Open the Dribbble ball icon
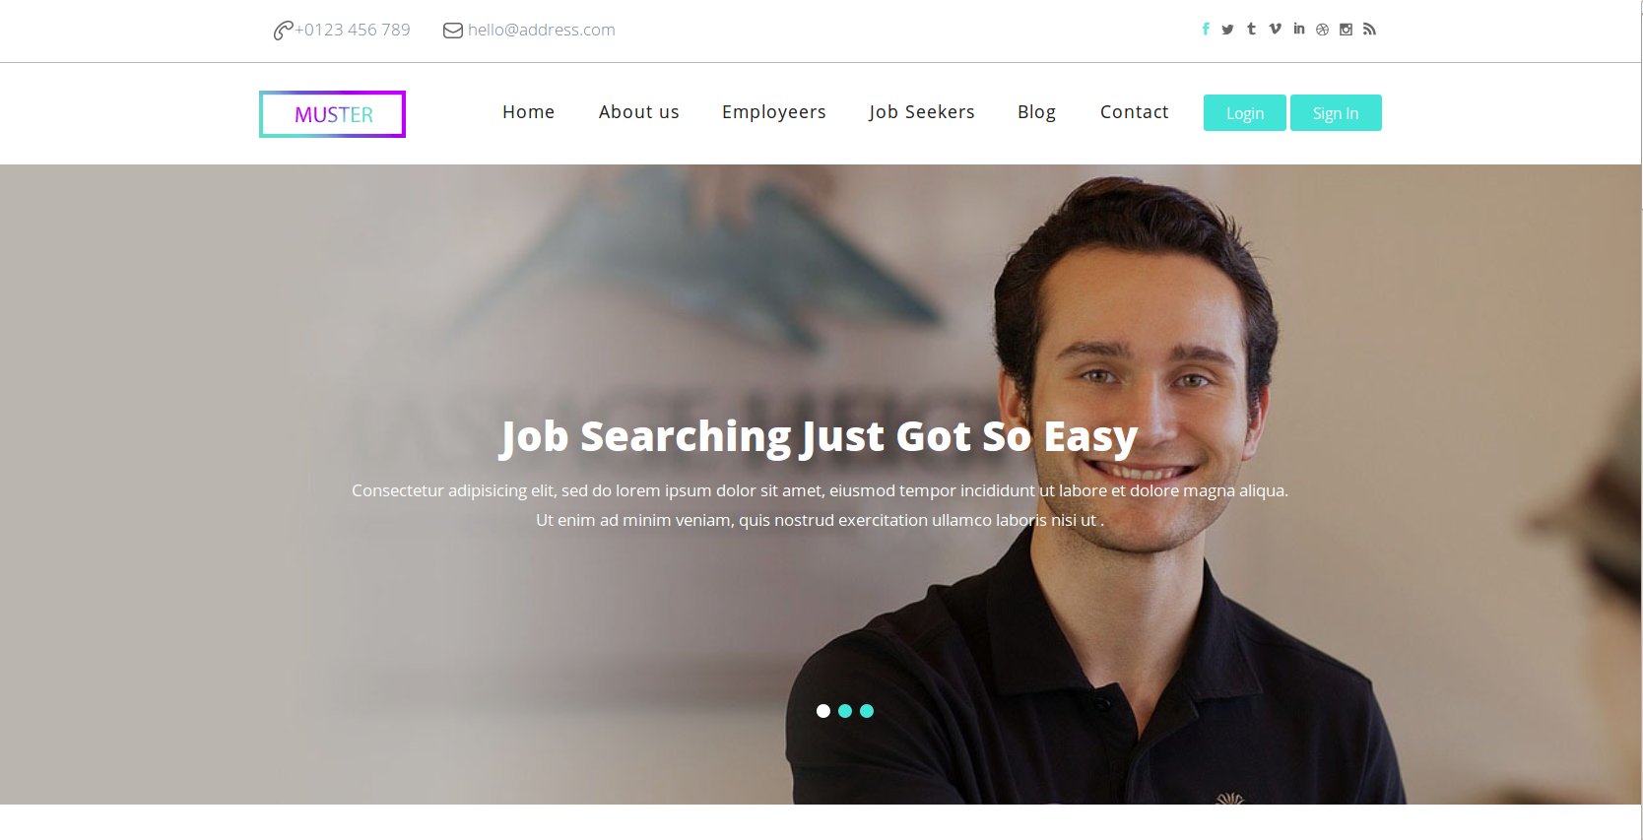 (1322, 30)
